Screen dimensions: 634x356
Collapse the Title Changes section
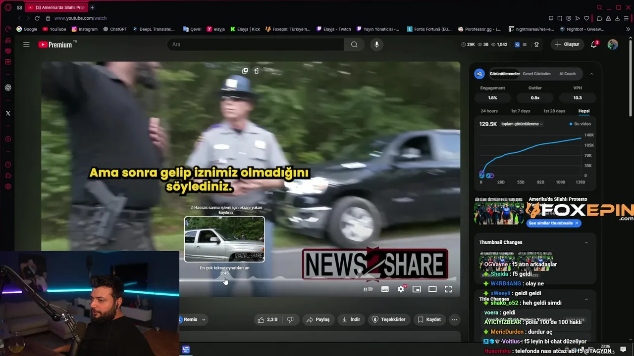tap(586, 299)
